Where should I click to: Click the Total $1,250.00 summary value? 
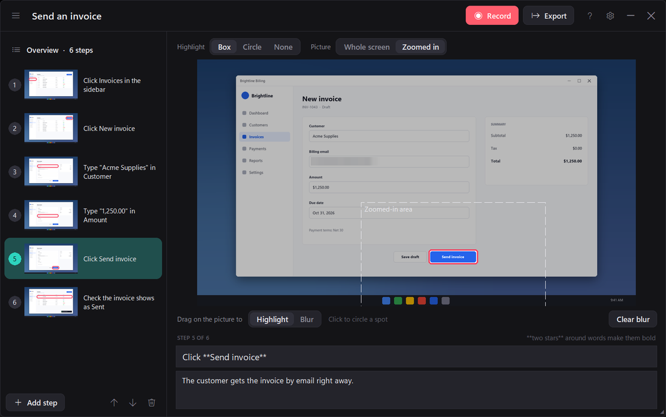click(x=573, y=161)
